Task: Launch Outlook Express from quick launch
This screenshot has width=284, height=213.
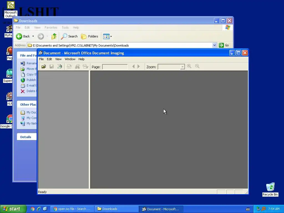Action: tap(45, 209)
